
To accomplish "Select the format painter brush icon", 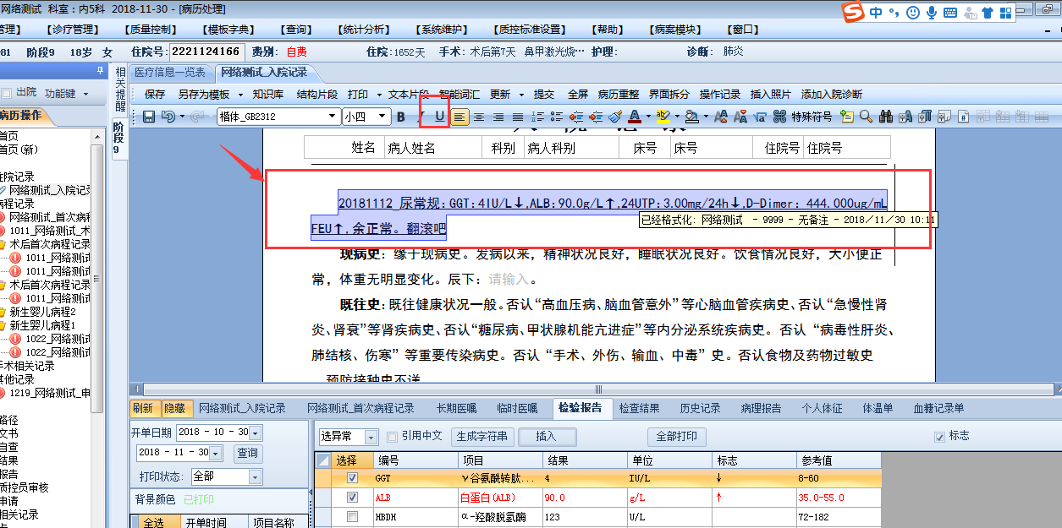I will point(615,117).
